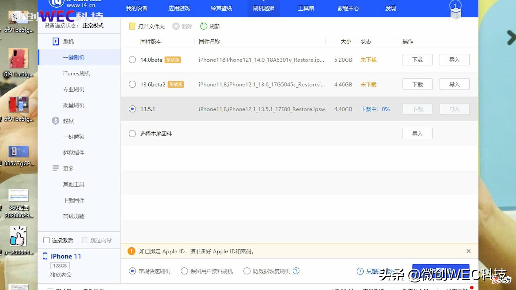Click the 越狱 shield icon

(x=55, y=121)
